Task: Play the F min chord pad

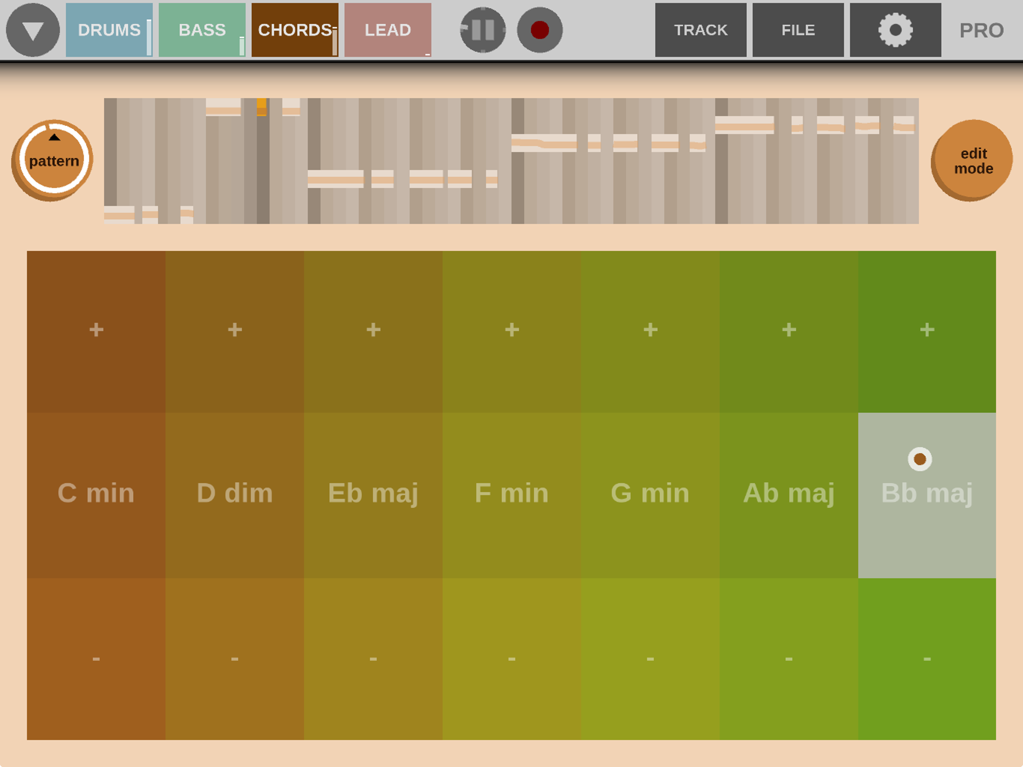Action: pyautogui.click(x=512, y=495)
